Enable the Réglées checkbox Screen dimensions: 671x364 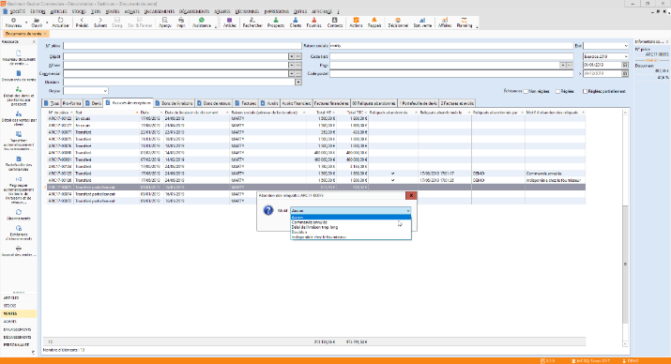(557, 91)
